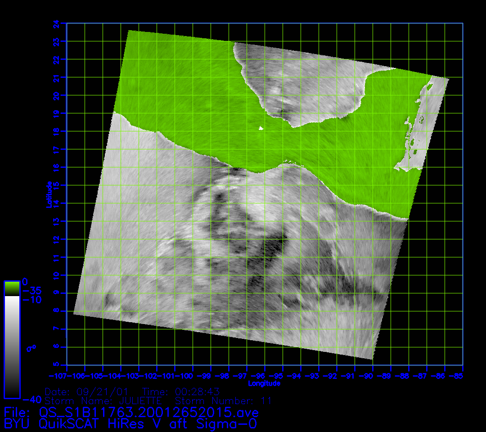This screenshot has width=486, height=432.
Task: Click the Time 00:28:43 text
Action: (181, 391)
